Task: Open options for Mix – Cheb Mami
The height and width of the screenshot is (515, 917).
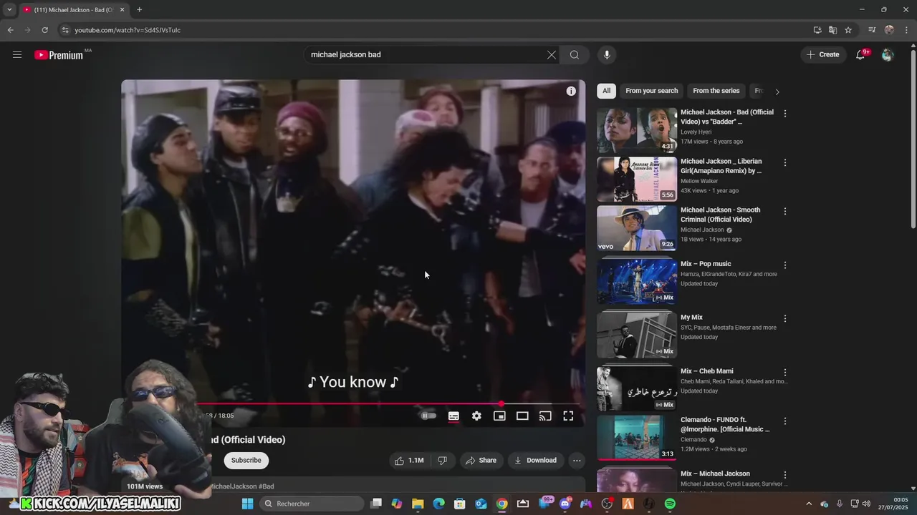Action: [x=785, y=373]
